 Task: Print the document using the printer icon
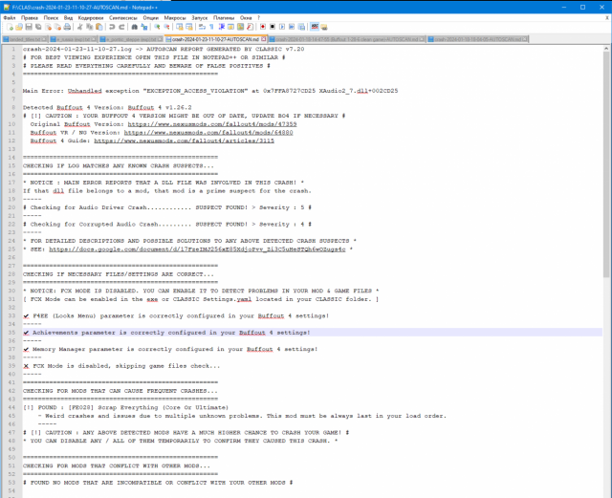coord(67,27)
